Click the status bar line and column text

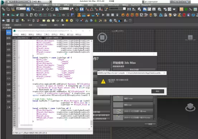click(x=30, y=133)
